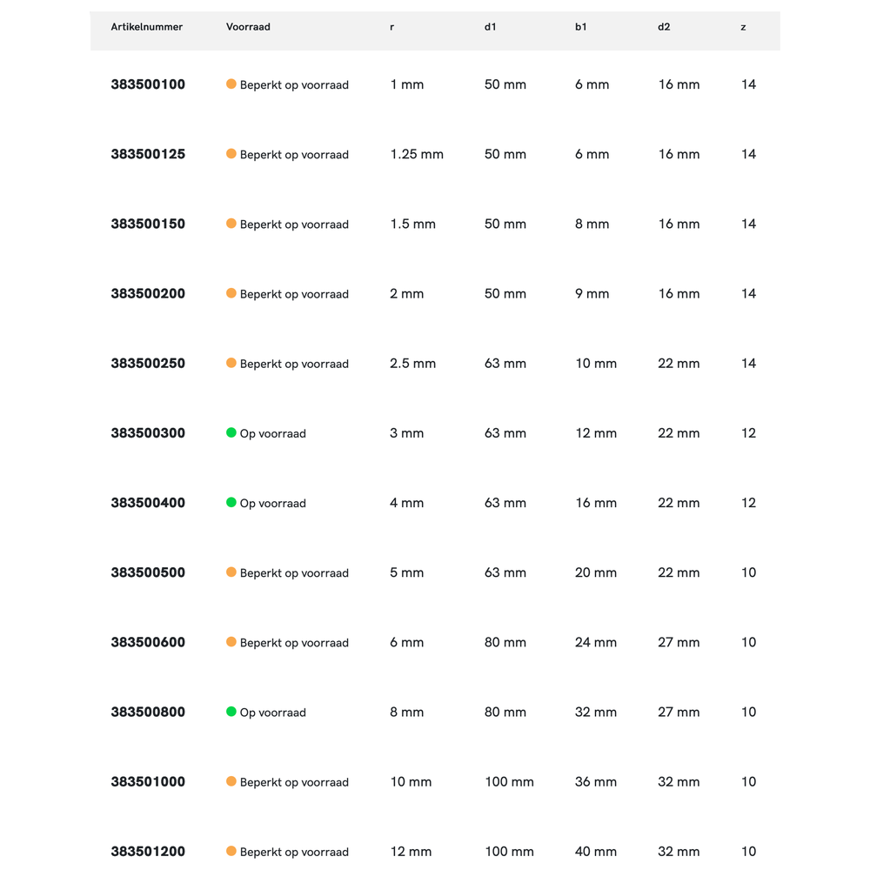The image size is (870, 870).
Task: Select article 383500150
Action: [148, 224]
